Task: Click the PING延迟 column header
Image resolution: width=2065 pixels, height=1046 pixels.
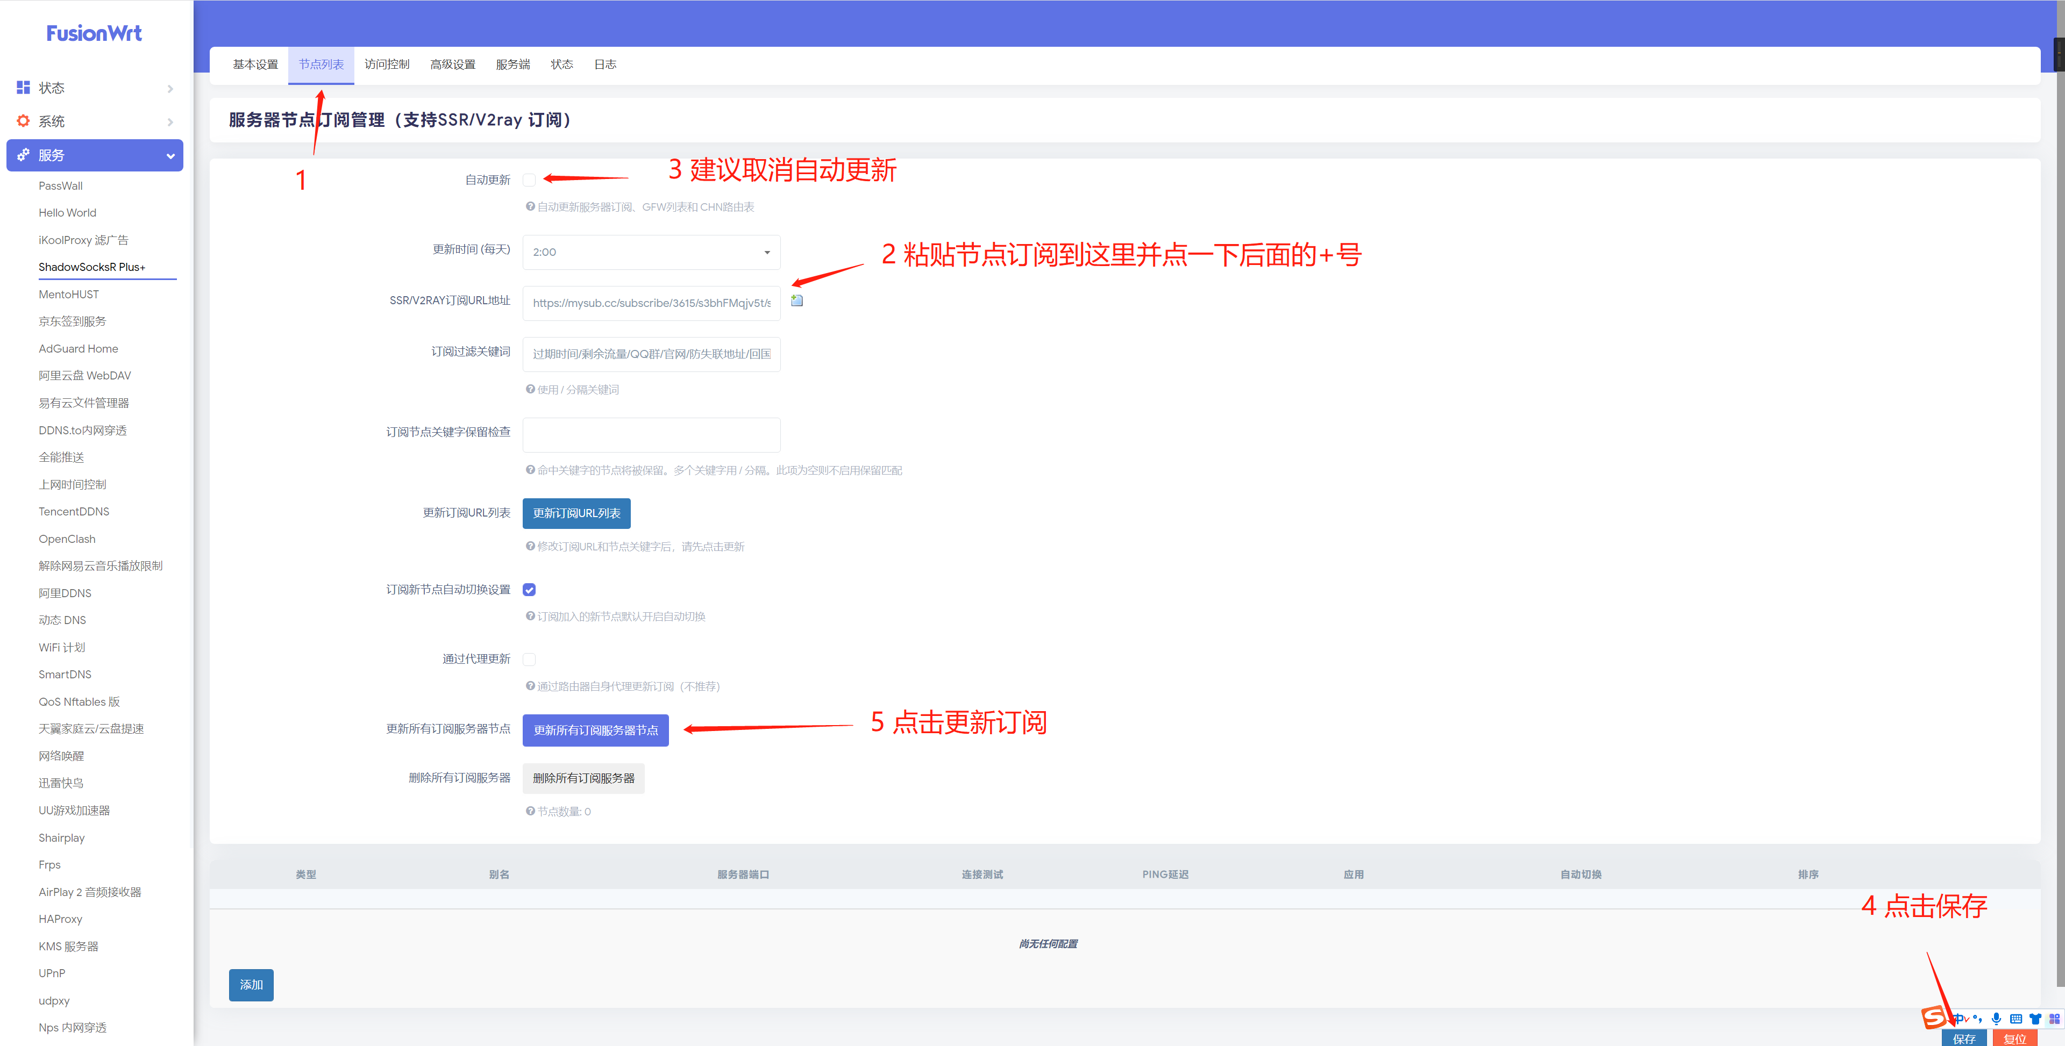Action: click(1165, 873)
